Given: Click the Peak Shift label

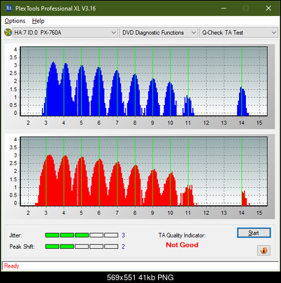Looking at the screenshot, I should click(22, 247).
